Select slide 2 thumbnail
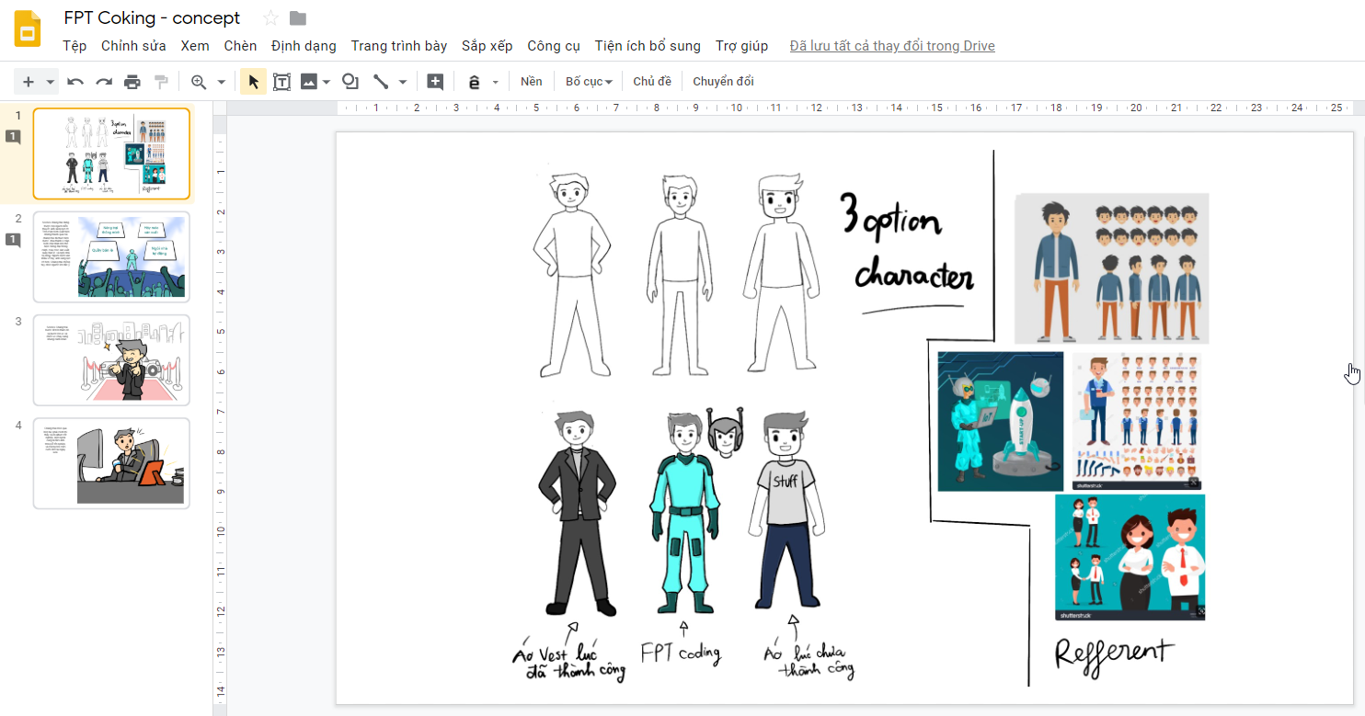 [111, 256]
